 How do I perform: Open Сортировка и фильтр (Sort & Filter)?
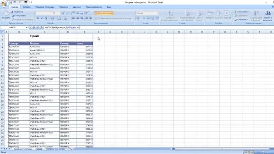coord(256,16)
